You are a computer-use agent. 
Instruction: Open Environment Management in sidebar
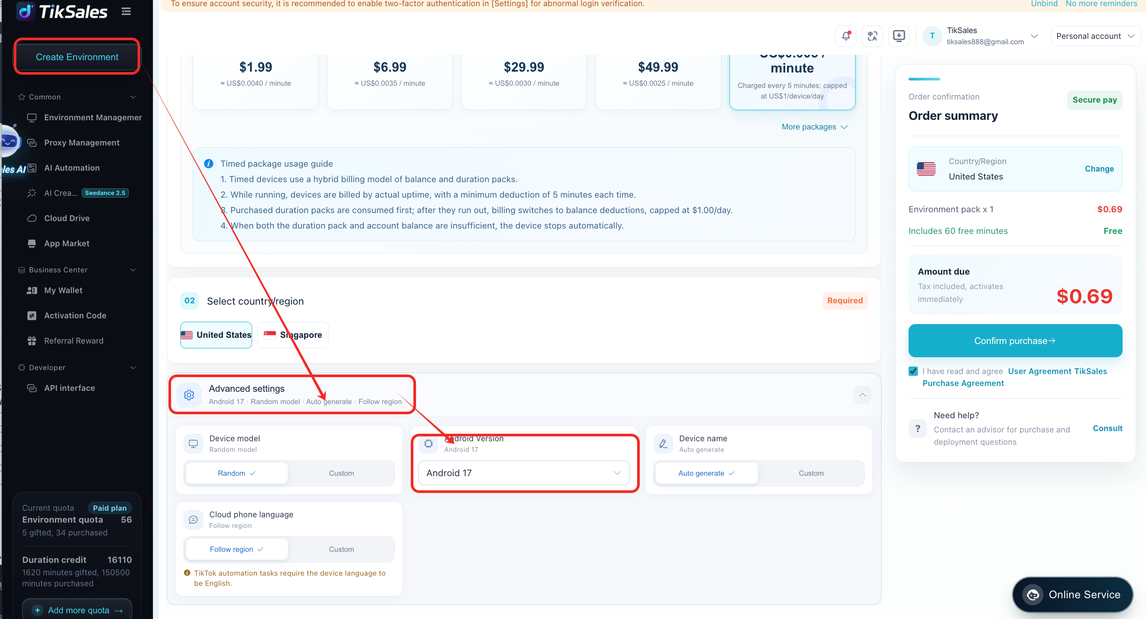point(84,118)
